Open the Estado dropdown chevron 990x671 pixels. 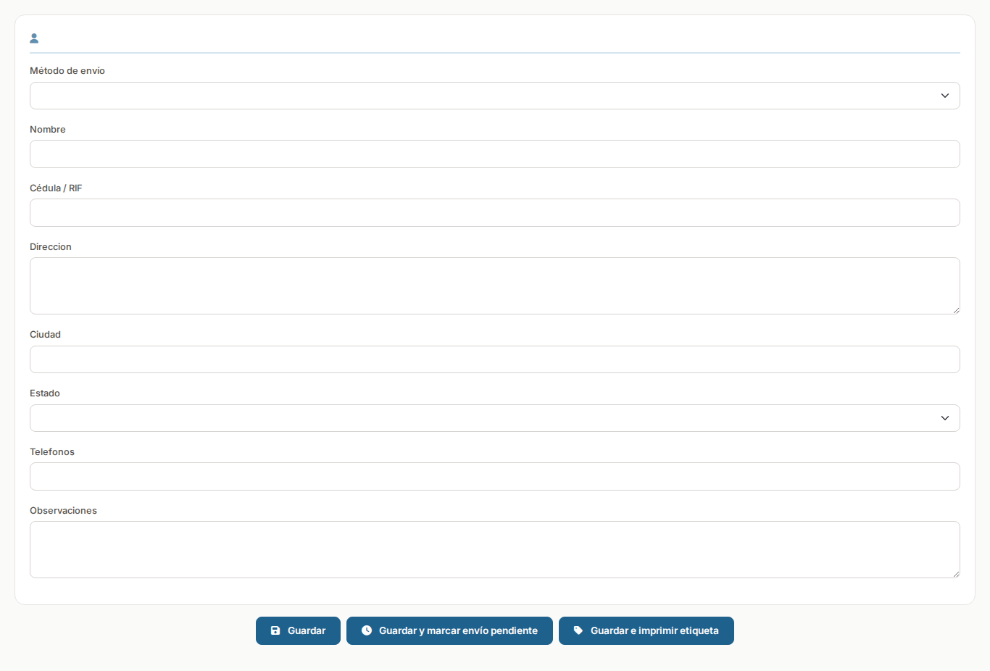click(944, 418)
